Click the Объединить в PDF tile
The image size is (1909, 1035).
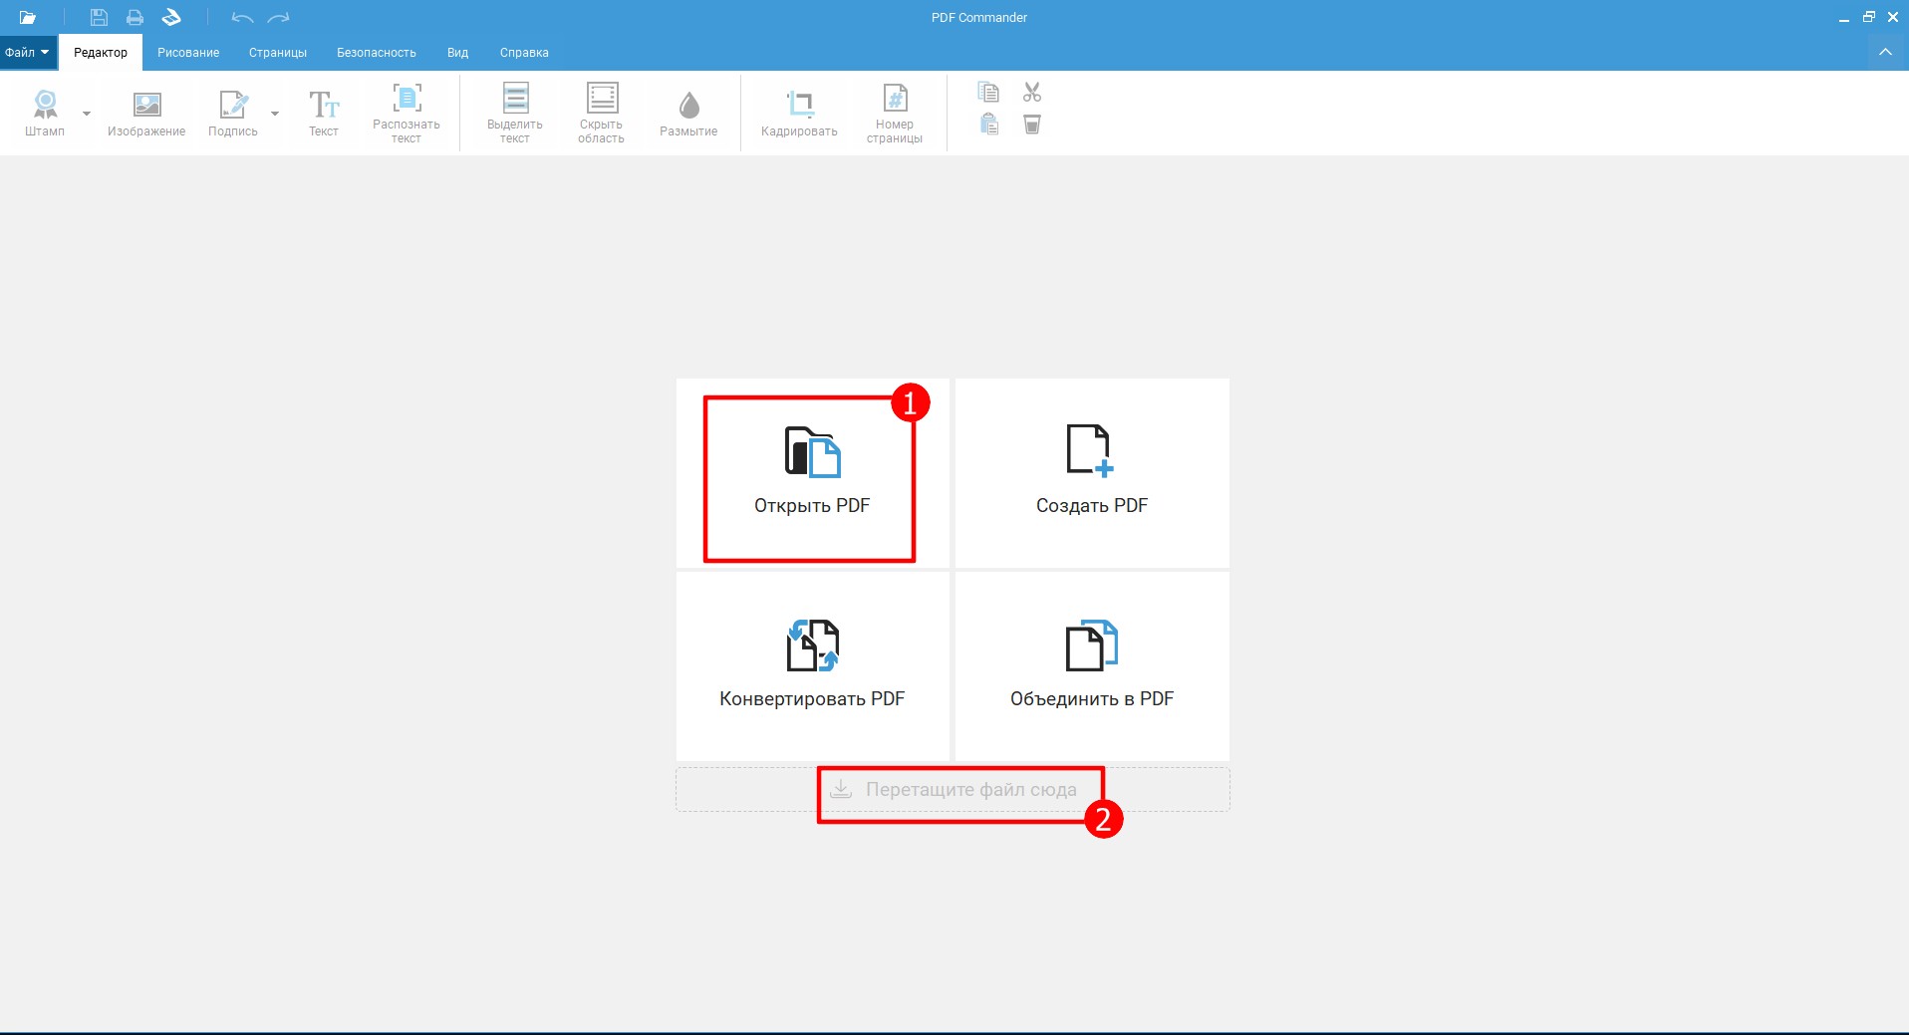pos(1092,666)
